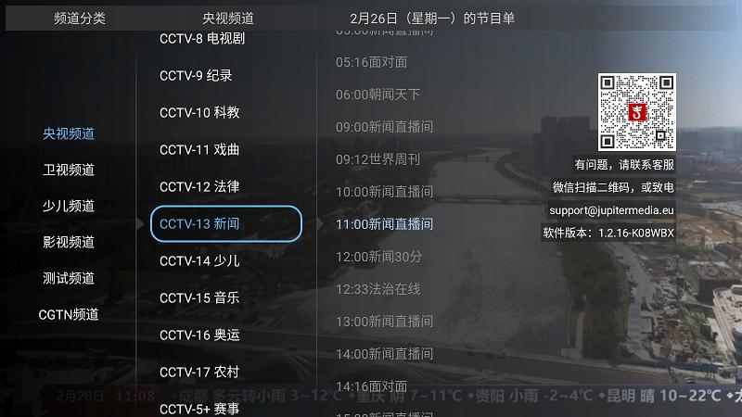
Task: Switch to the CCTV-10 科教 channel
Action: (199, 112)
